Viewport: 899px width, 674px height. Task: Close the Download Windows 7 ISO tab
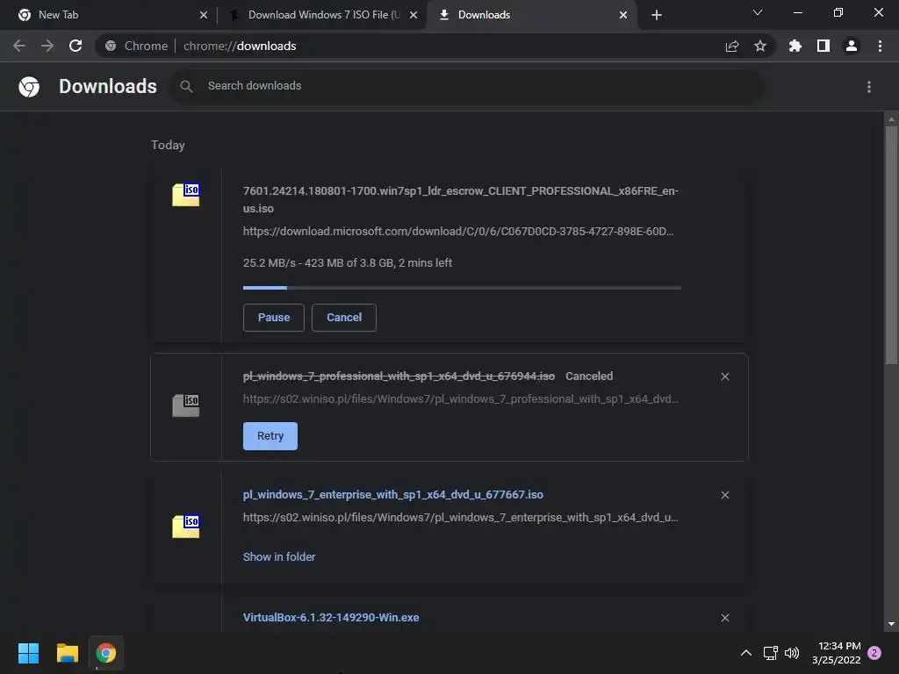point(414,15)
